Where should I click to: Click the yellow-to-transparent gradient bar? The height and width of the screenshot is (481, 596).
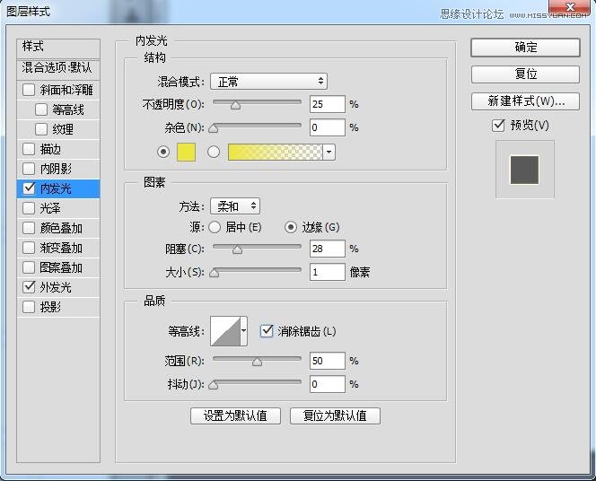(275, 152)
